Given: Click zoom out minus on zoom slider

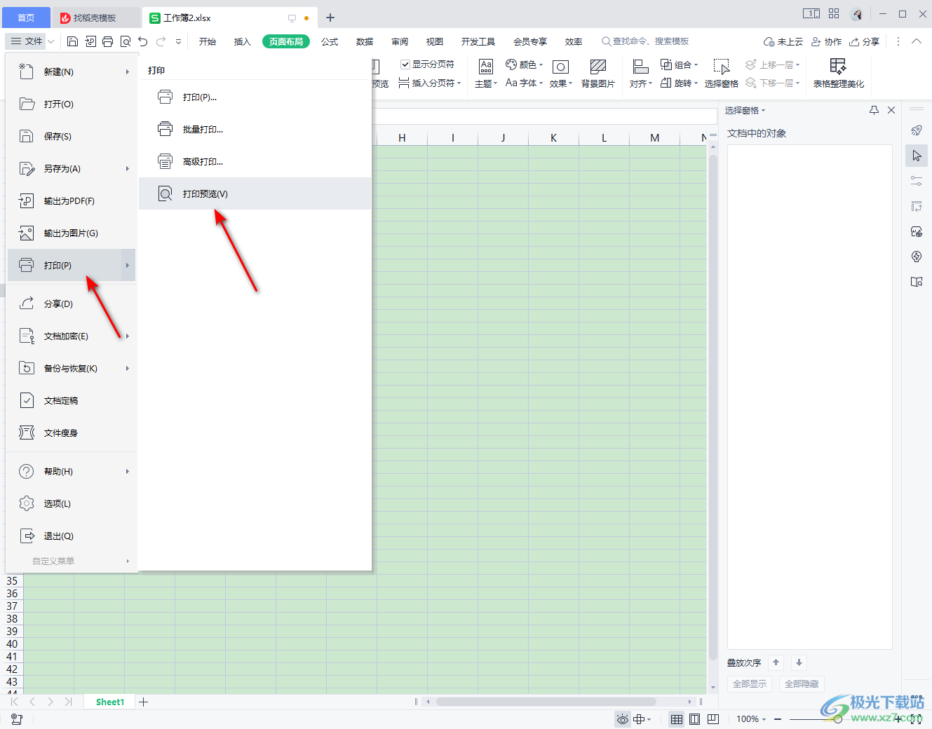Looking at the screenshot, I should (x=778, y=719).
